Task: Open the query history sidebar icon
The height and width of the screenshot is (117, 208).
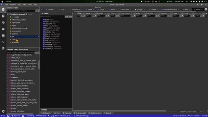Action: (x=3, y=22)
